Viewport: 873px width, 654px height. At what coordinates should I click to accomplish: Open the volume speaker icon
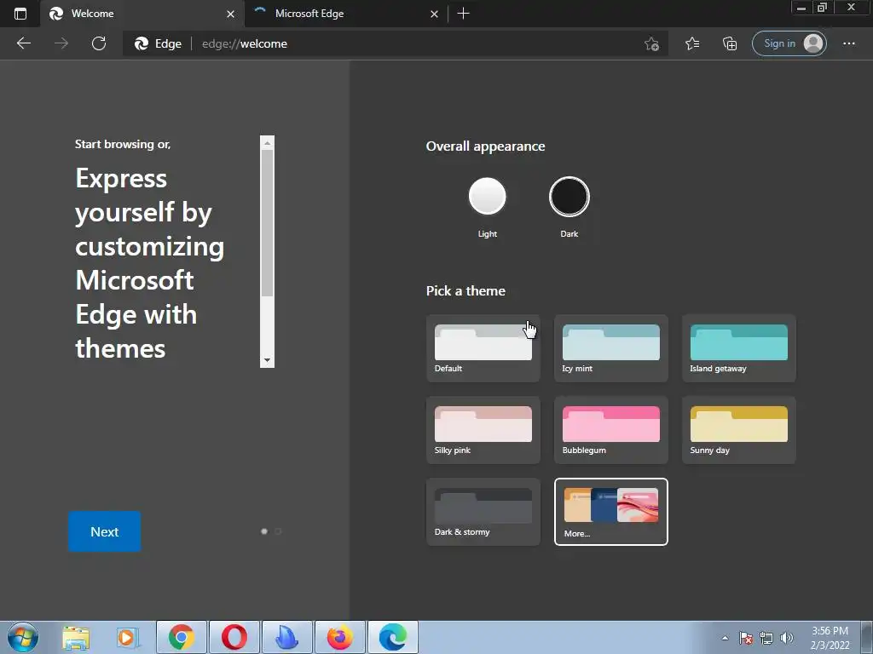point(787,638)
